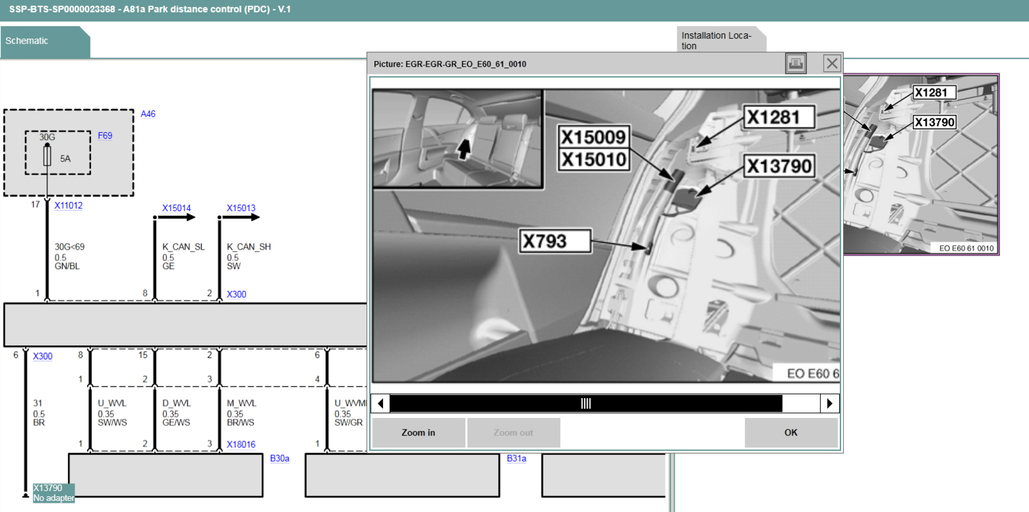Select the F69 fuse link
The image size is (1029, 512).
pos(105,135)
